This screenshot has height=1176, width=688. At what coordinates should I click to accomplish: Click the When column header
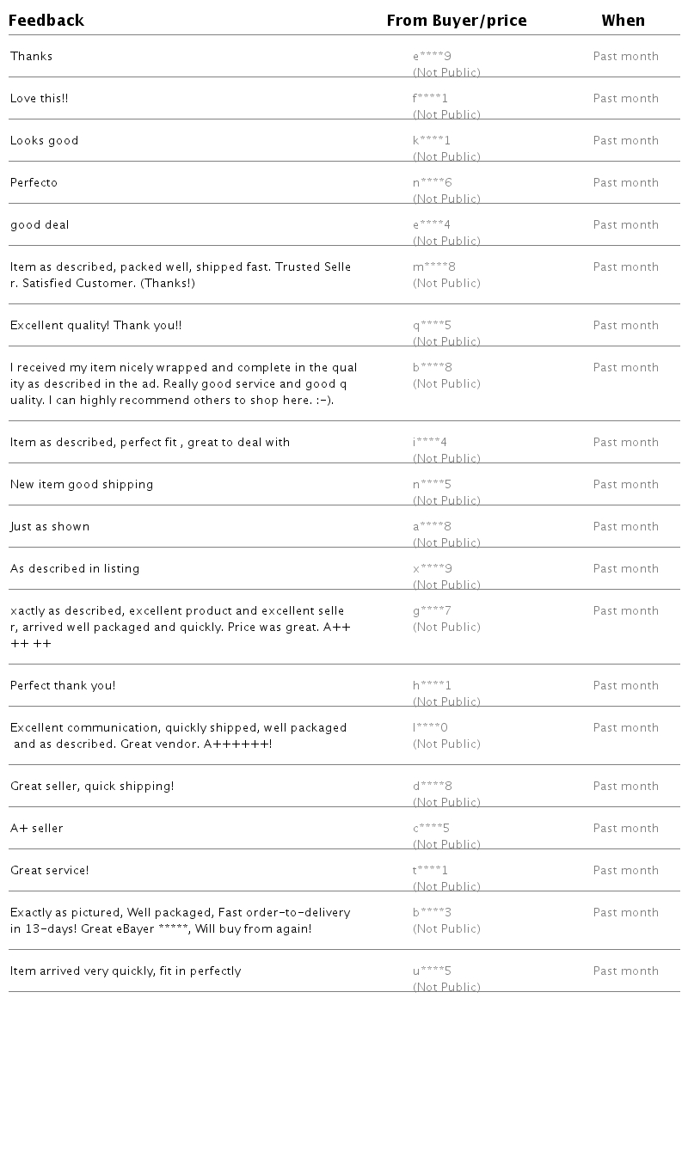[x=623, y=21]
